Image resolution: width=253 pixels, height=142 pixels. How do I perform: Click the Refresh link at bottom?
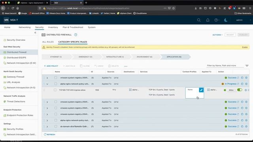(x=49, y=135)
